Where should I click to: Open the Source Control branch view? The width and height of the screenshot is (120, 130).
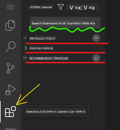point(10,68)
